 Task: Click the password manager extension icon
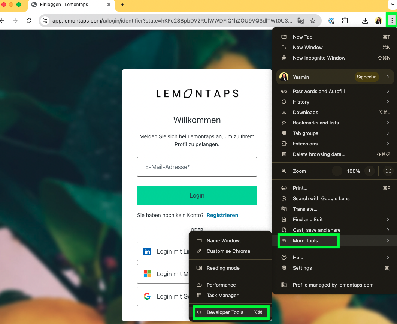pos(331,21)
